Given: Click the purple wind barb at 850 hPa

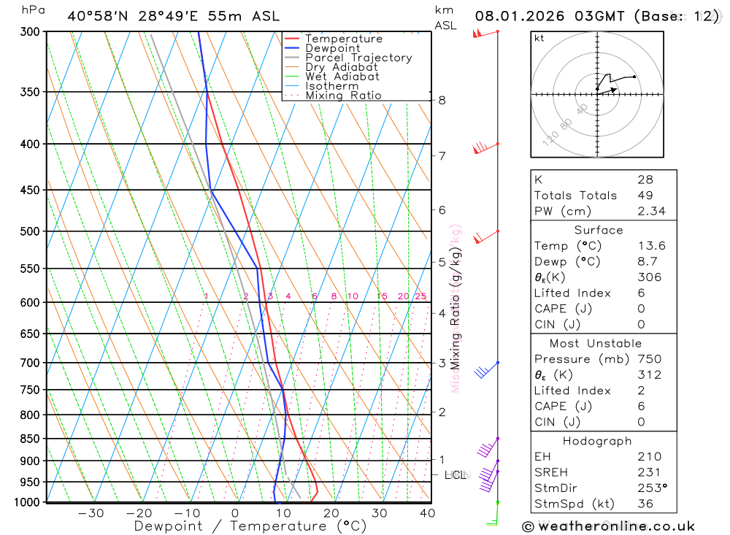Looking at the screenshot, I should pos(488,447).
